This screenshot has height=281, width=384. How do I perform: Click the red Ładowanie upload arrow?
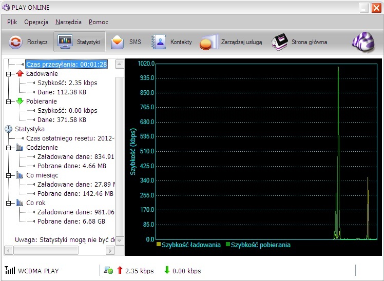pos(20,73)
